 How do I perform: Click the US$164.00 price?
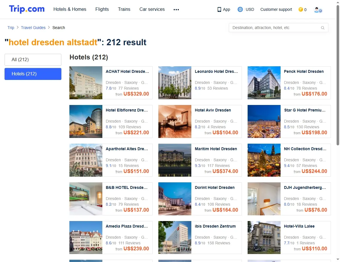click(225, 210)
